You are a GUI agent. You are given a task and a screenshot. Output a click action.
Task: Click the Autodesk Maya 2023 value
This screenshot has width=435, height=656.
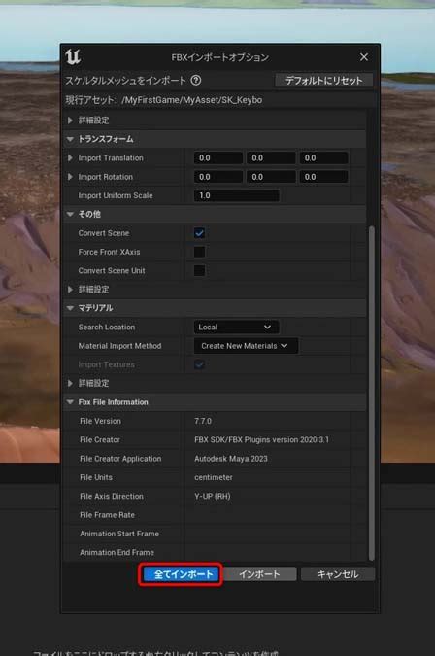pos(231,459)
